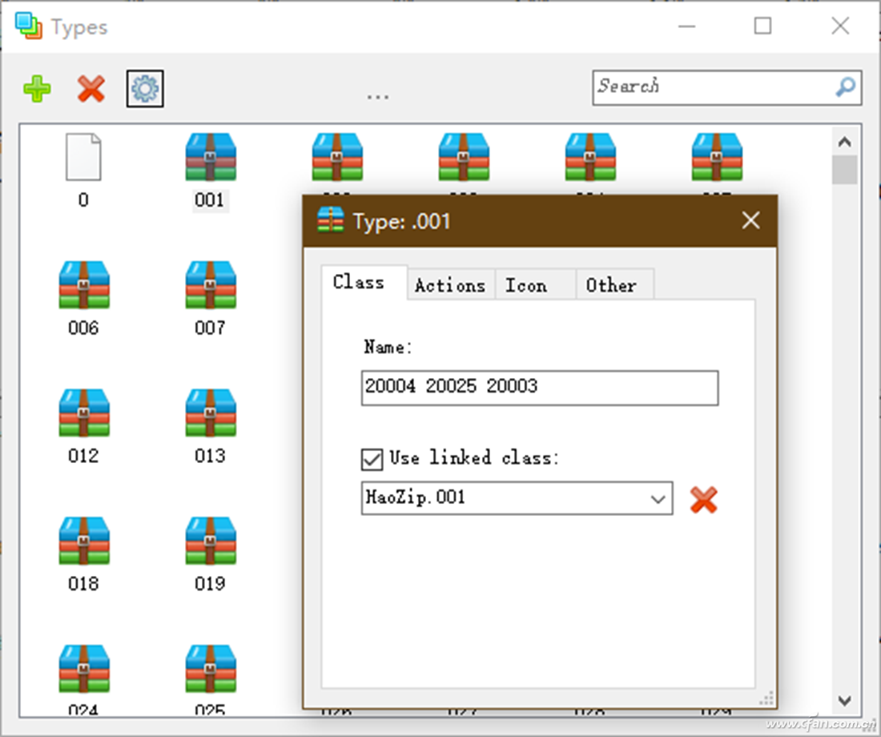The image size is (881, 737).
Task: Uncheck the Use linked class checkbox
Action: [x=372, y=459]
